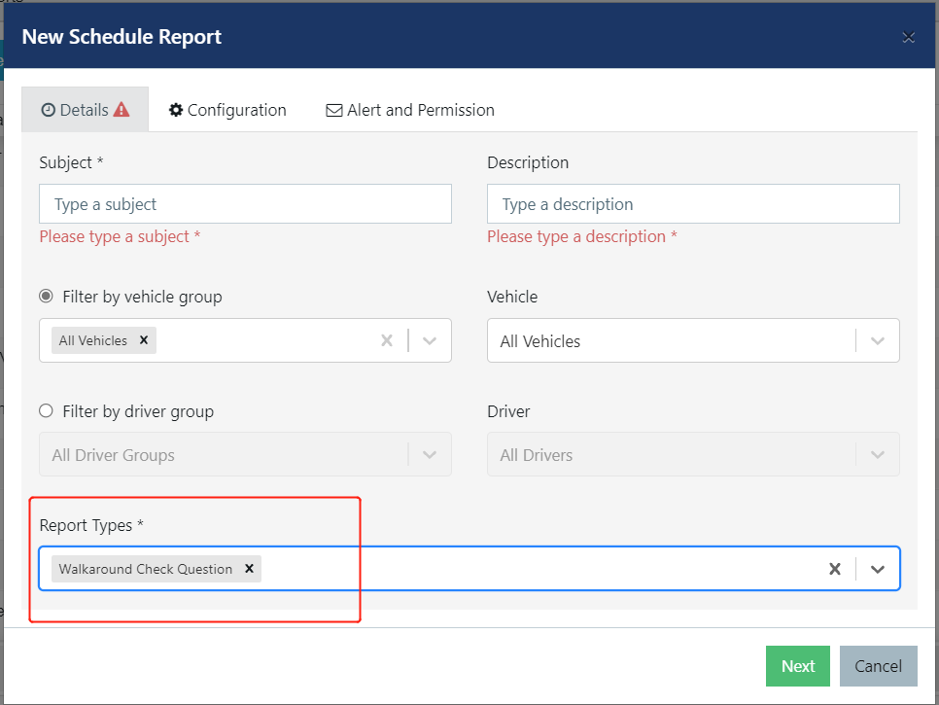Close the New Schedule Report dialog
The image size is (939, 705).
908,37
